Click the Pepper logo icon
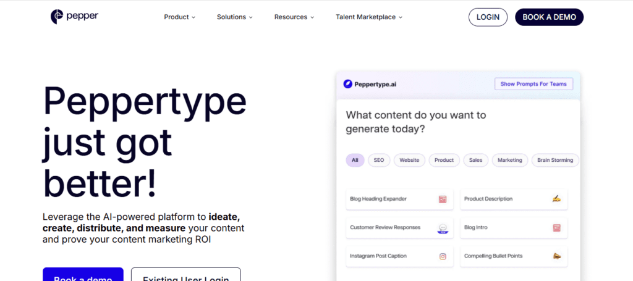633x281 pixels. [x=57, y=17]
